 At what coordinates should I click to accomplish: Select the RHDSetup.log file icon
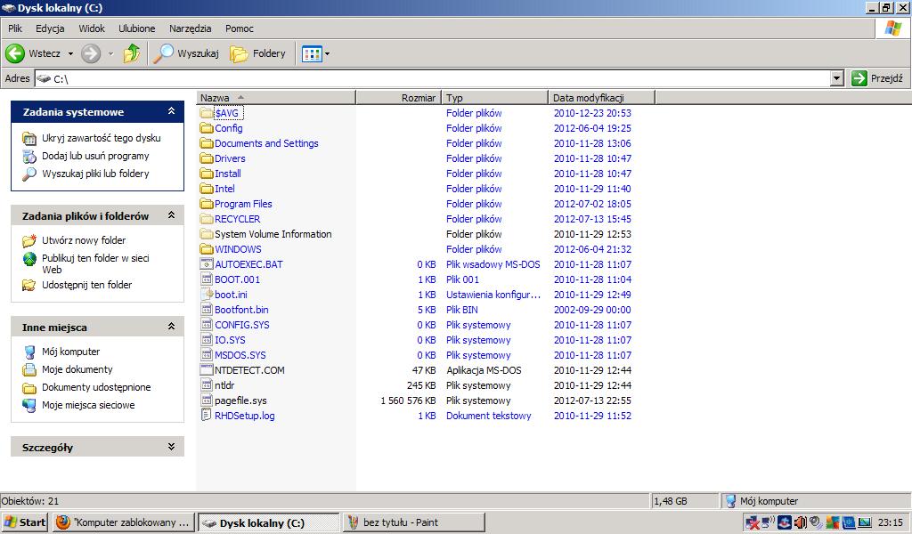[207, 415]
